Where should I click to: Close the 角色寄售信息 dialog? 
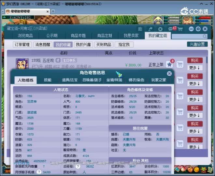pos(169,74)
